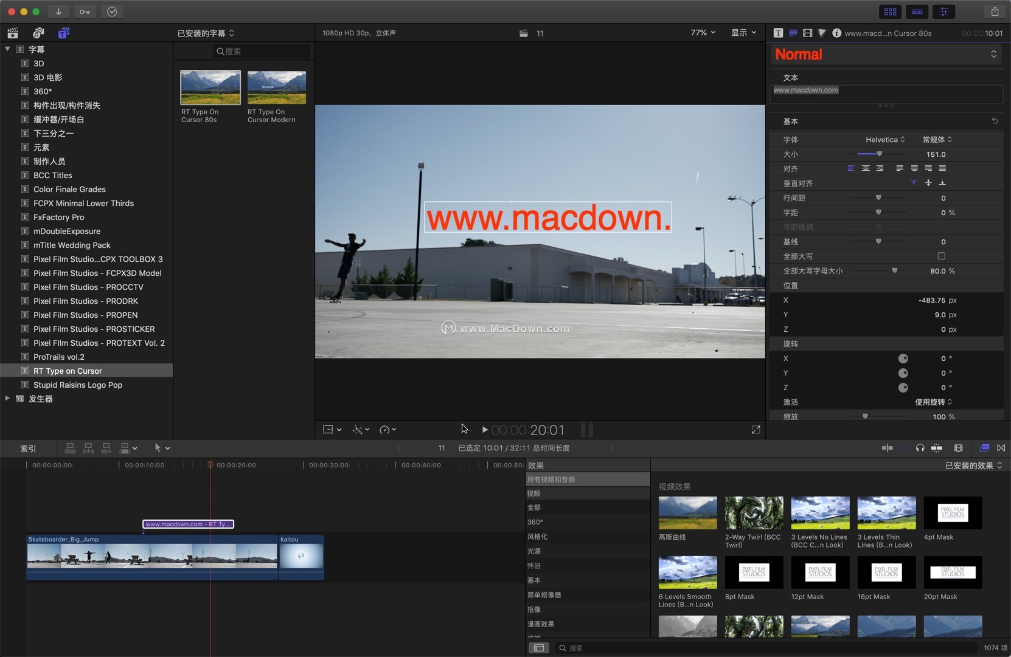Open the font style dropdown
1011x657 pixels.
937,140
